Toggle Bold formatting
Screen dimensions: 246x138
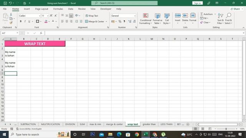[x=20, y=21]
